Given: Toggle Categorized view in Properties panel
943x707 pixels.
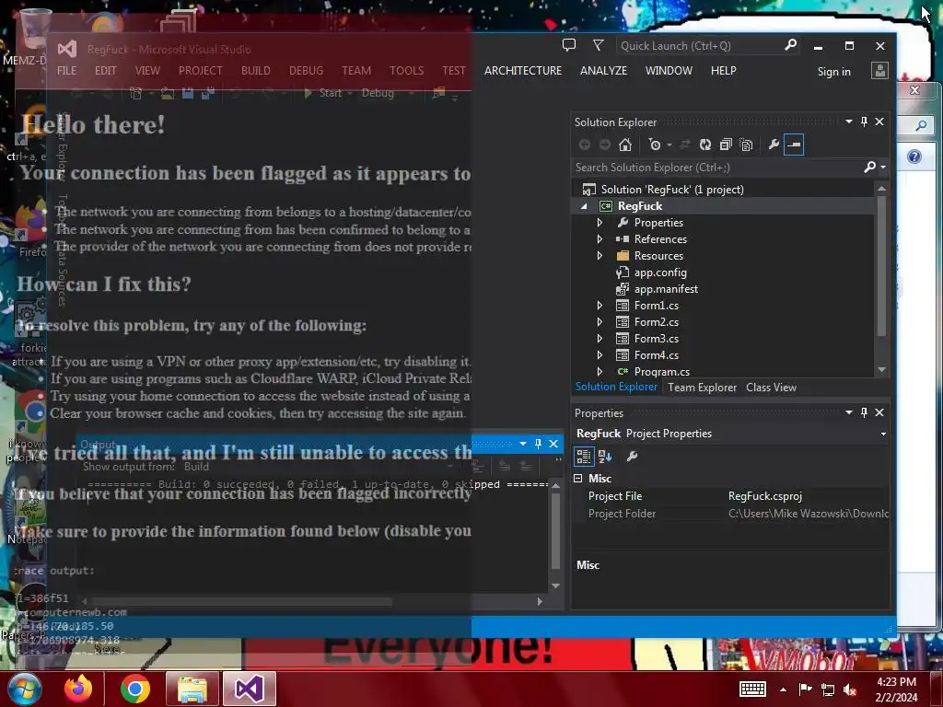Looking at the screenshot, I should (x=584, y=457).
